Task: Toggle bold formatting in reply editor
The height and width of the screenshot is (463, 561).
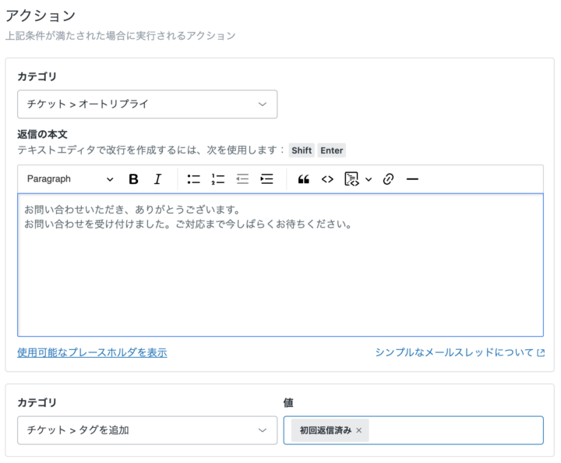Action: click(x=133, y=179)
